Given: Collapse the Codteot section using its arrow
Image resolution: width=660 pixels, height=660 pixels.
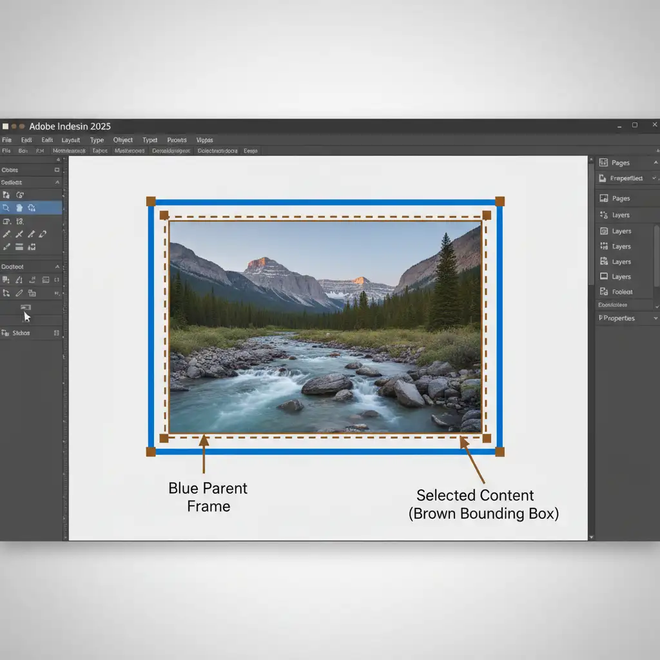Looking at the screenshot, I should pos(57,267).
